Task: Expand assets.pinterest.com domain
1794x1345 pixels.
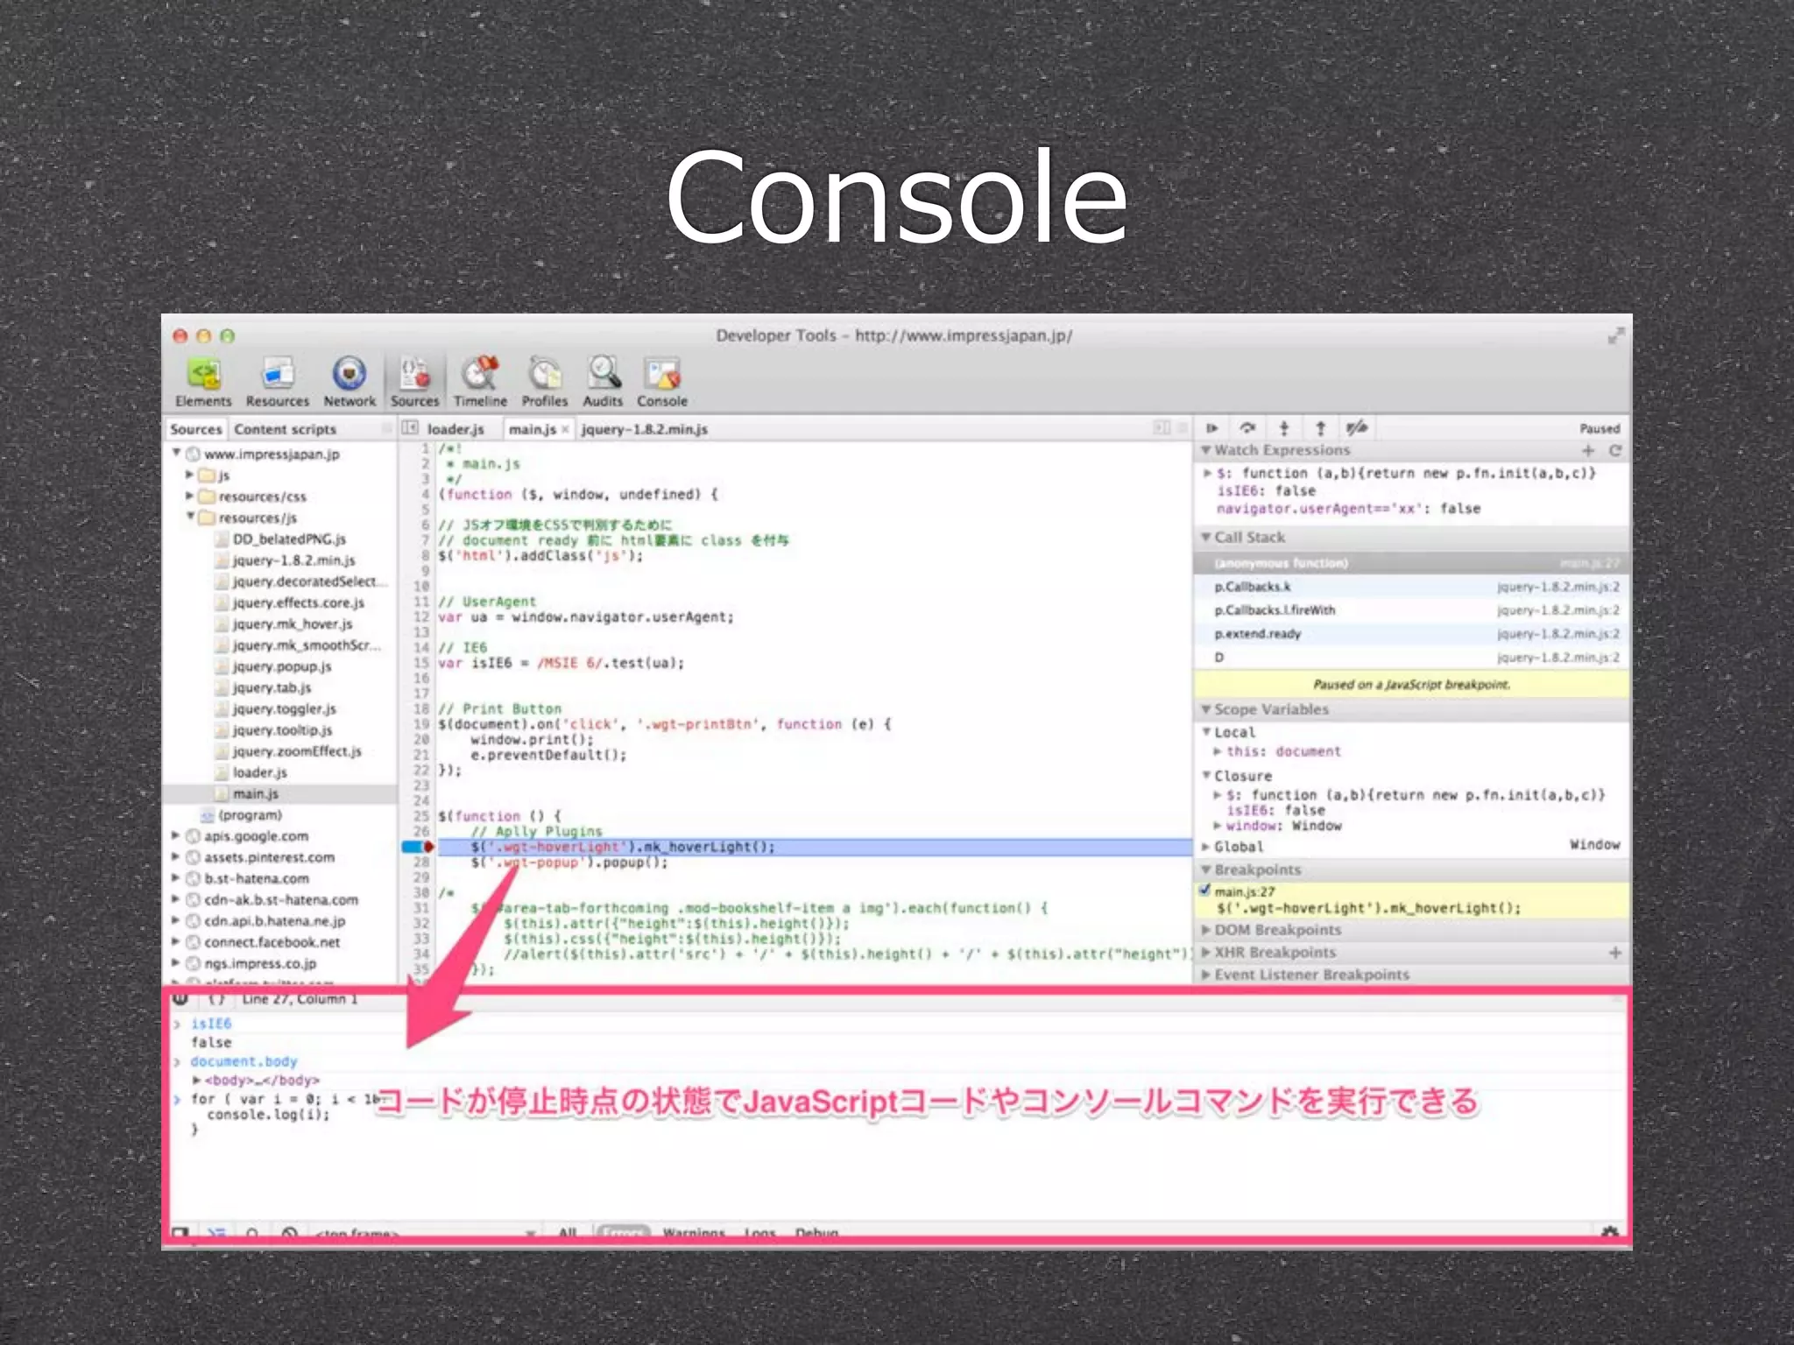Action: point(175,856)
